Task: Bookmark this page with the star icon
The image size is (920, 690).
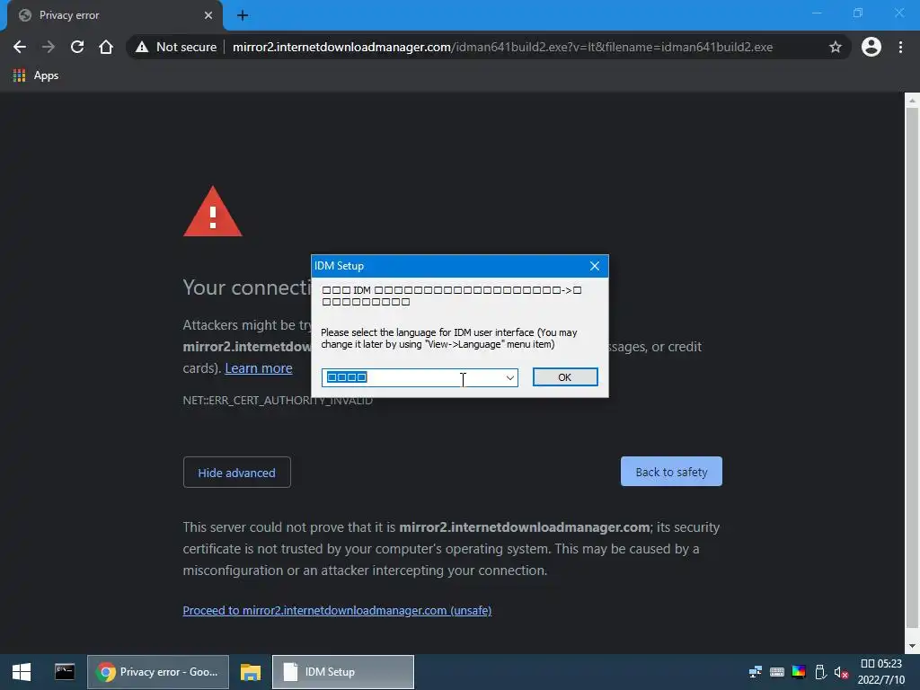Action: point(836,47)
